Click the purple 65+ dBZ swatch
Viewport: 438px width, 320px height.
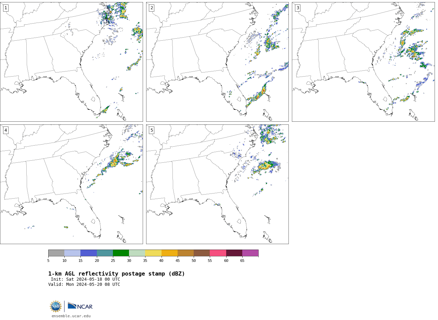[x=250, y=253]
